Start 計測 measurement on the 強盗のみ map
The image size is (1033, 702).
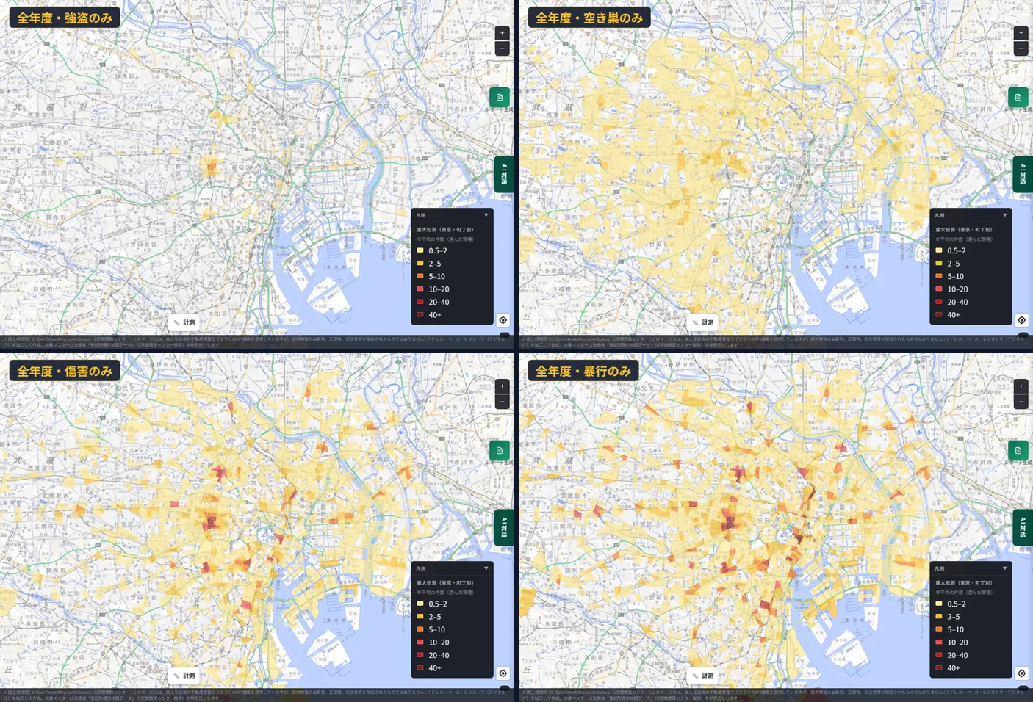(184, 322)
